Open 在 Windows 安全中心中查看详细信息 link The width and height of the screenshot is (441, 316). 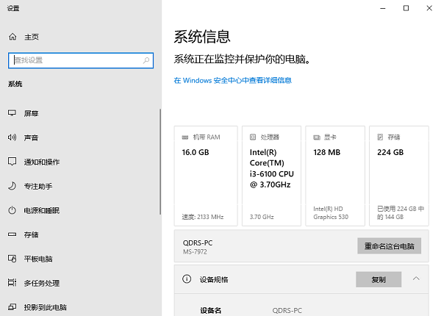[233, 80]
